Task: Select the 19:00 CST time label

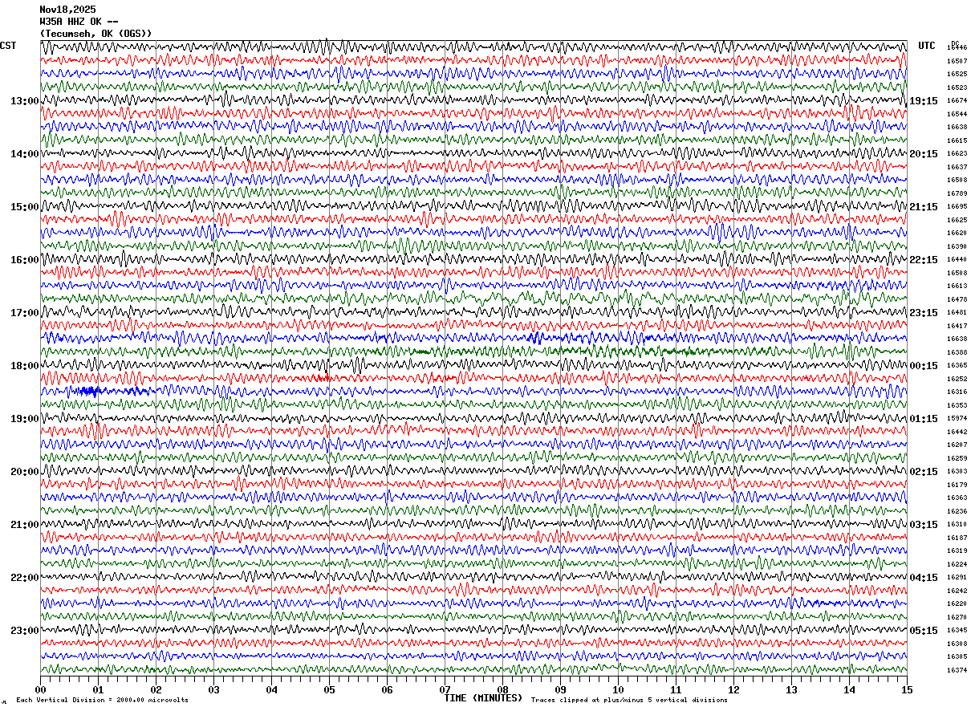Action: click(25, 419)
